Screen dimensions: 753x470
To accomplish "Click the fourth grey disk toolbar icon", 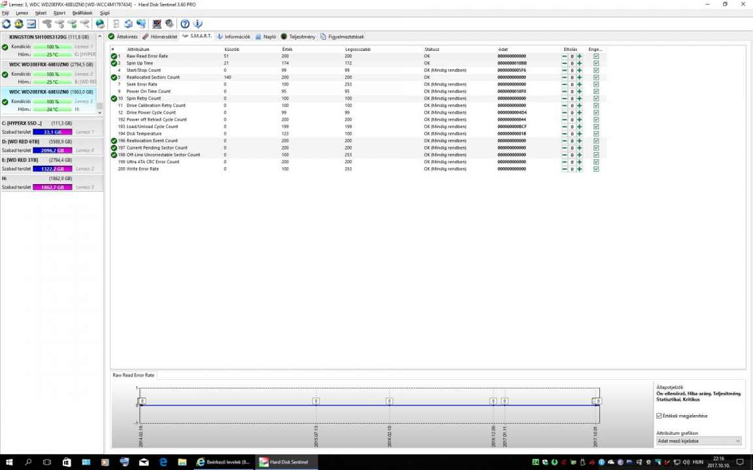I will pyautogui.click(x=84, y=23).
